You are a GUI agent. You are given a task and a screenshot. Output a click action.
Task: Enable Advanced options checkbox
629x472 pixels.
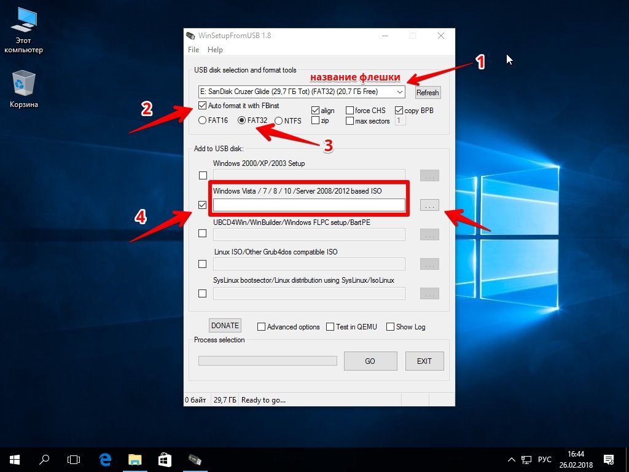261,327
